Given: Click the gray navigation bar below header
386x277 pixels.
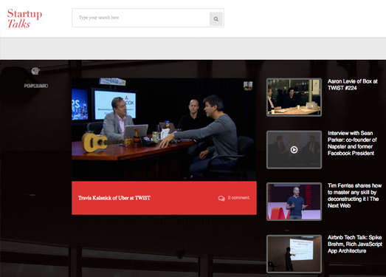Looking at the screenshot, I should click(193, 48).
